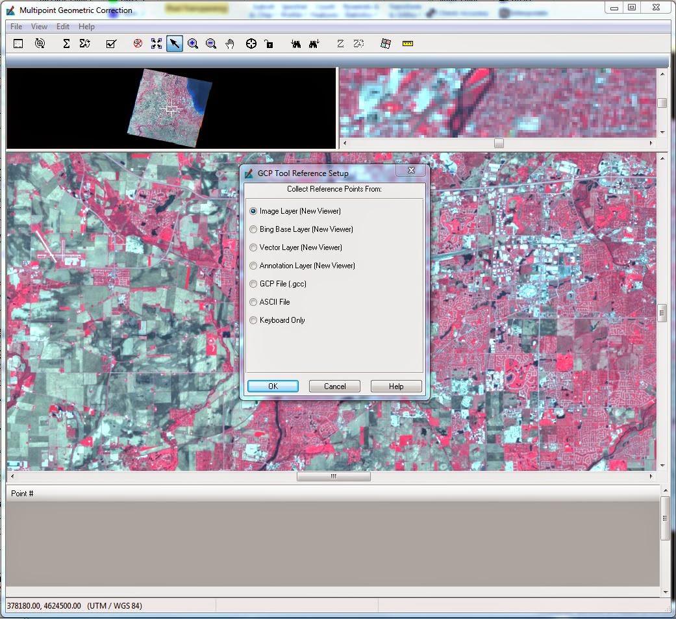This screenshot has width=676, height=619.
Task: Click Help button in the GCP dialog
Action: [x=396, y=386]
